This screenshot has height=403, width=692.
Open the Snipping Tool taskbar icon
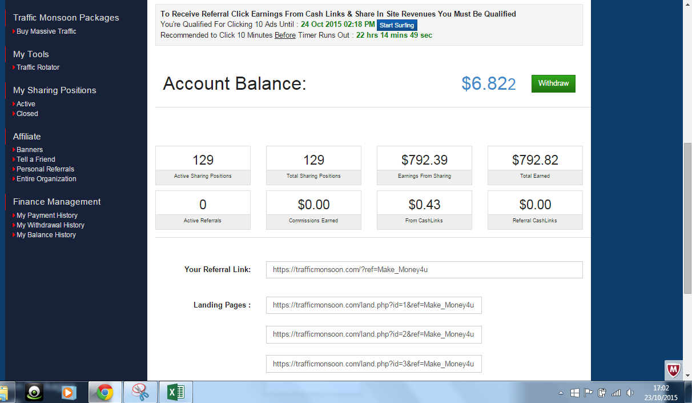click(x=140, y=392)
